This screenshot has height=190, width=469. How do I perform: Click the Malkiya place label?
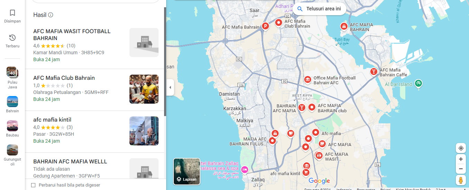coord(245,123)
